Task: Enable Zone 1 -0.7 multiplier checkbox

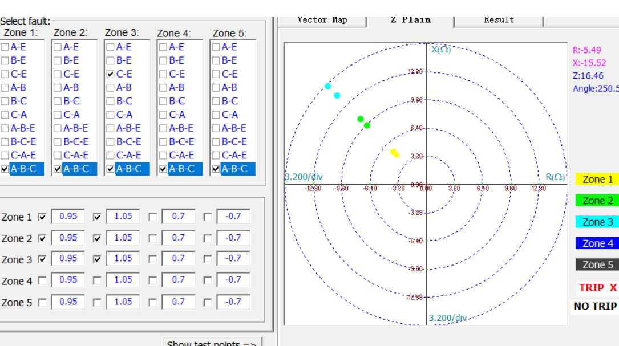Action: pos(207,217)
